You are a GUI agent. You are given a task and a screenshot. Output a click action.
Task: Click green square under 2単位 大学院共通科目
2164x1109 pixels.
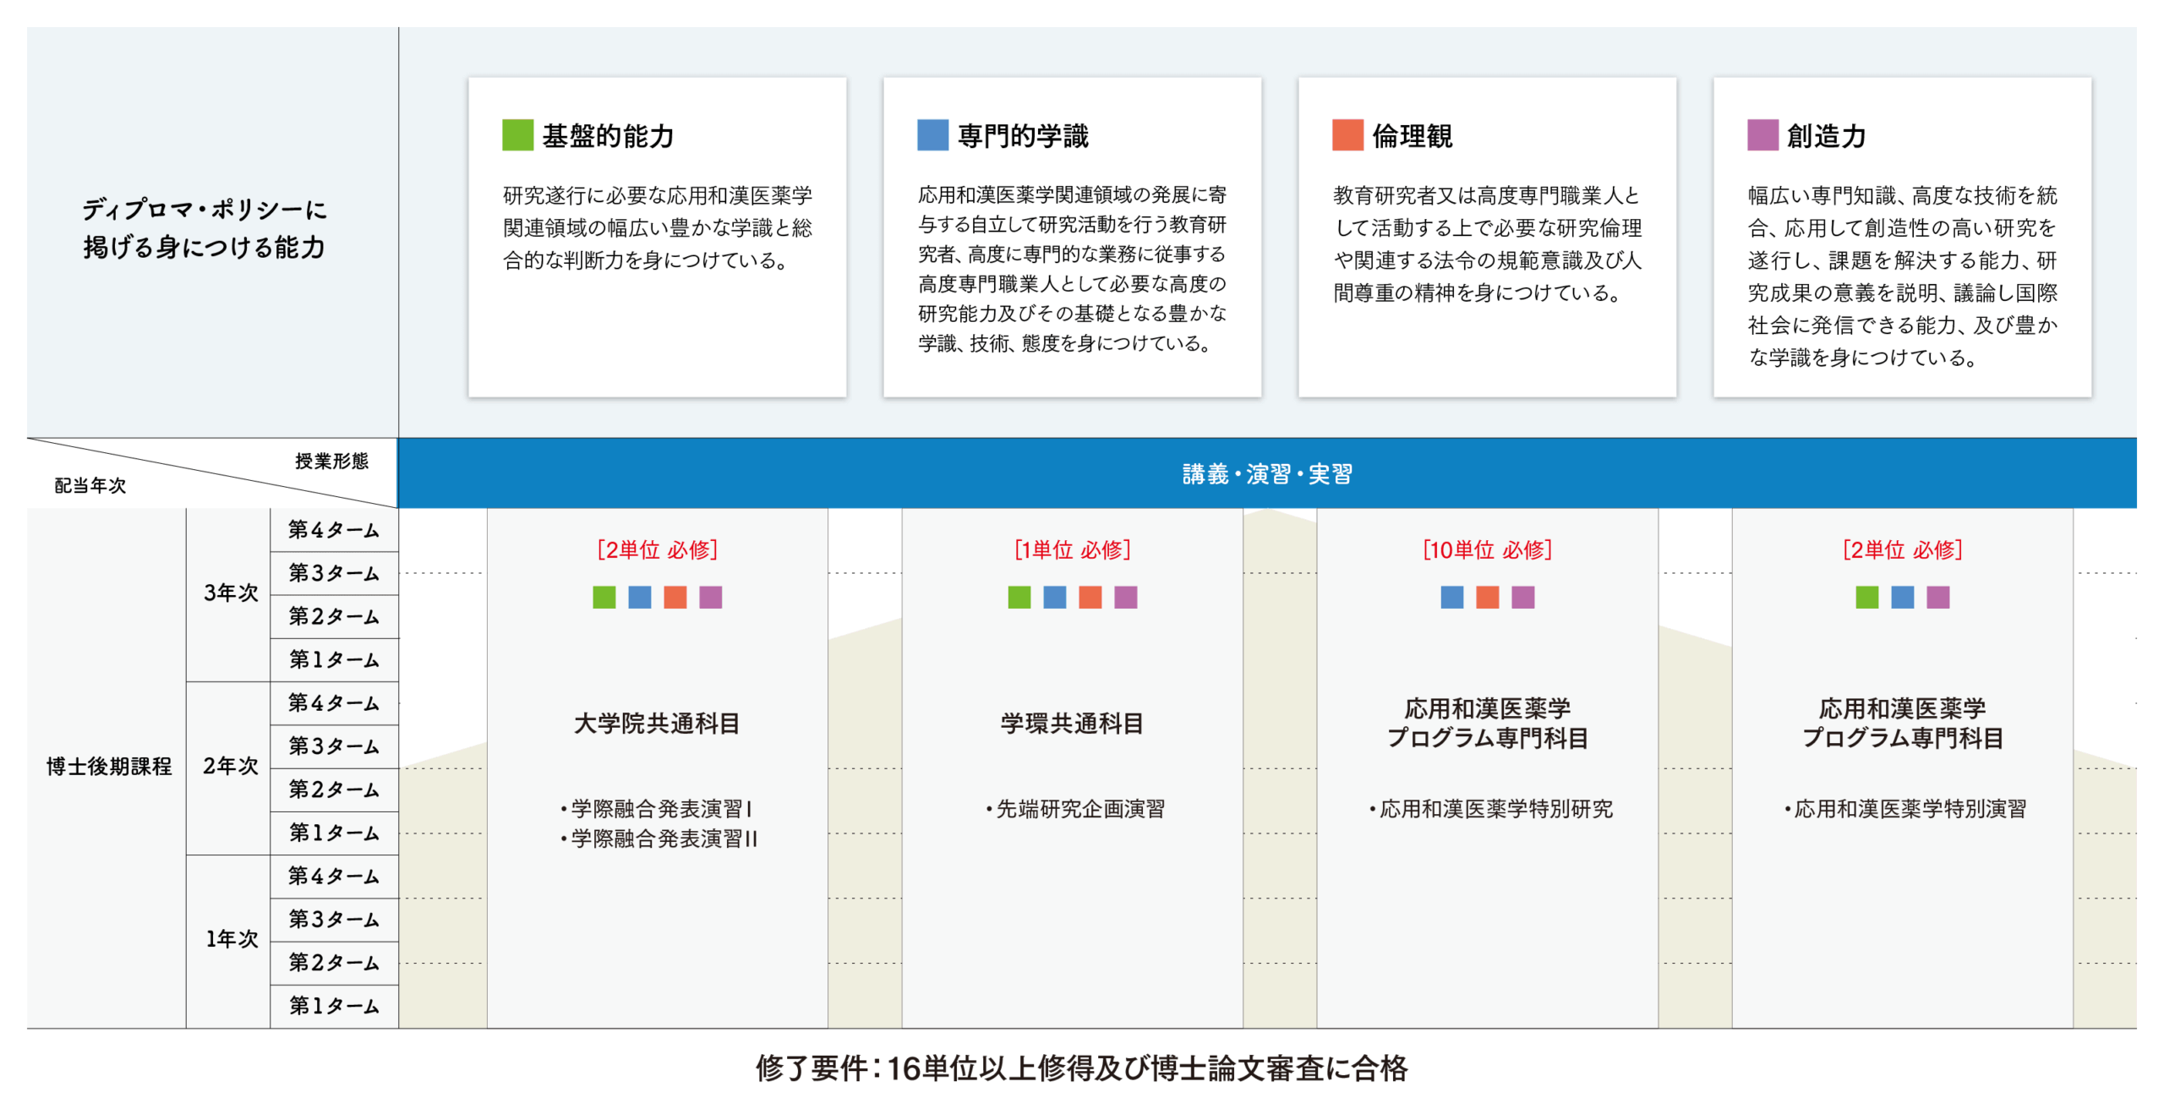[604, 598]
